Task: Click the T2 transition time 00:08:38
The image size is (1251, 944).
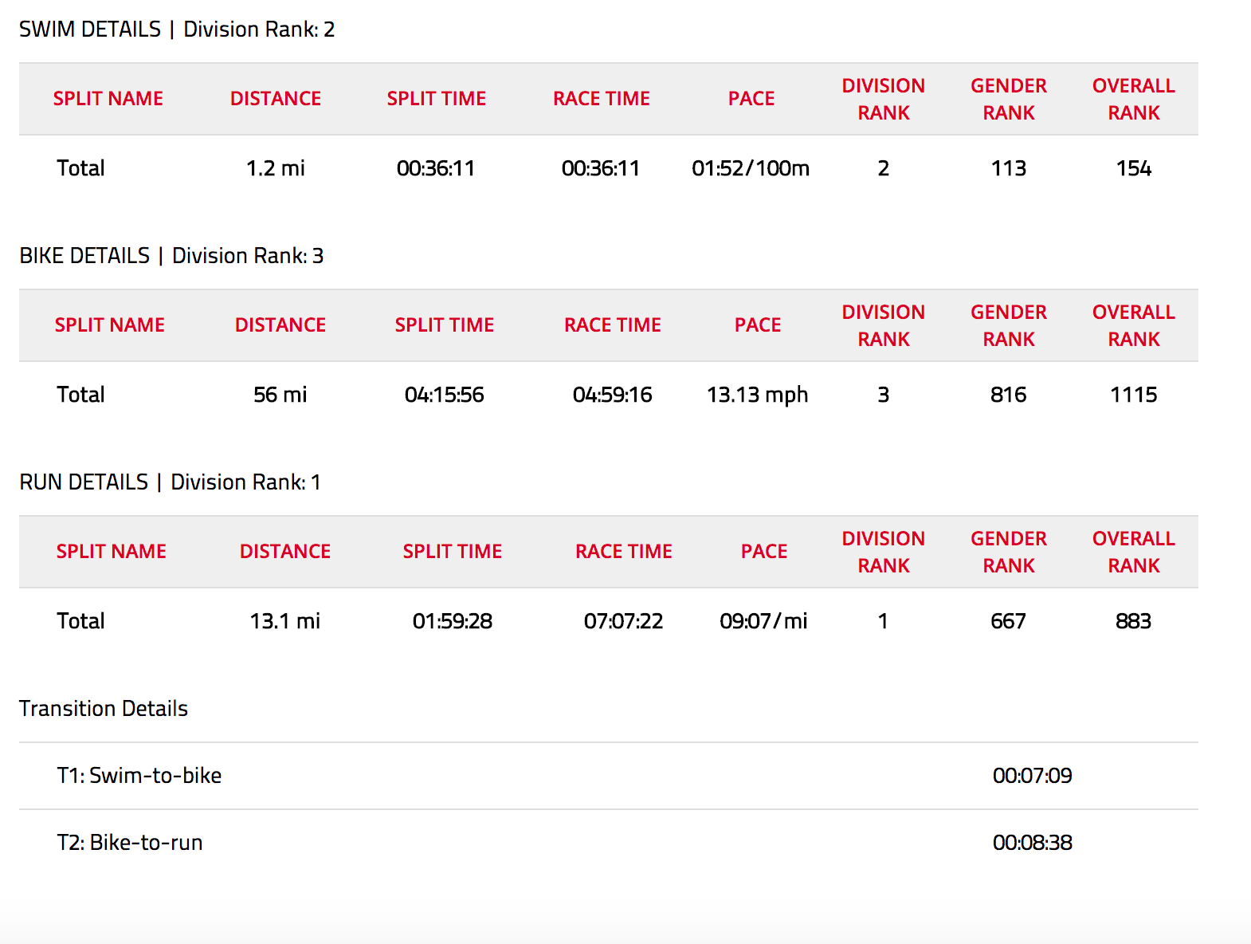Action: coord(1032,843)
